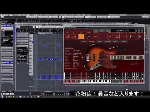Viewport: 150px width, 112px height.
Task: Toggle the LET RING box
Action: coord(110,36)
